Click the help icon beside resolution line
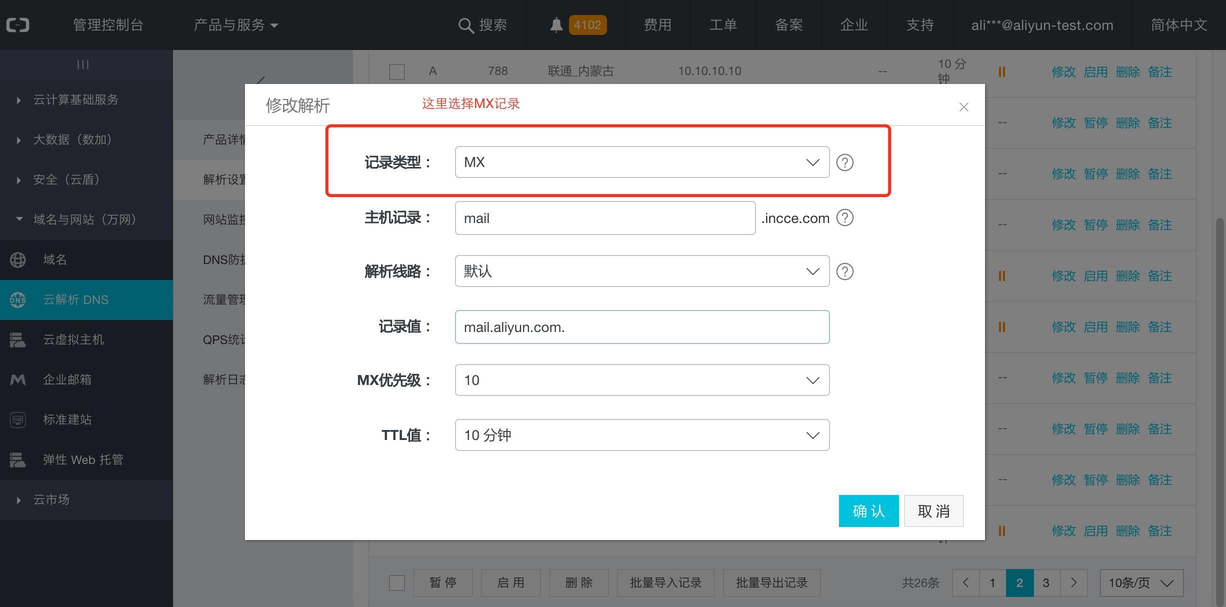This screenshot has height=607, width=1226. 844,271
